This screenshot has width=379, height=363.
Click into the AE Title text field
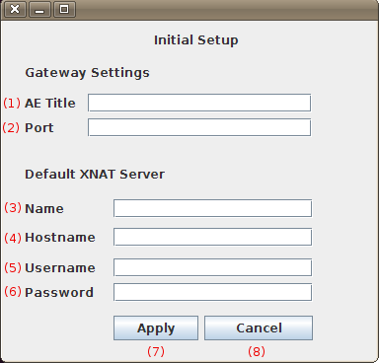[x=199, y=103]
